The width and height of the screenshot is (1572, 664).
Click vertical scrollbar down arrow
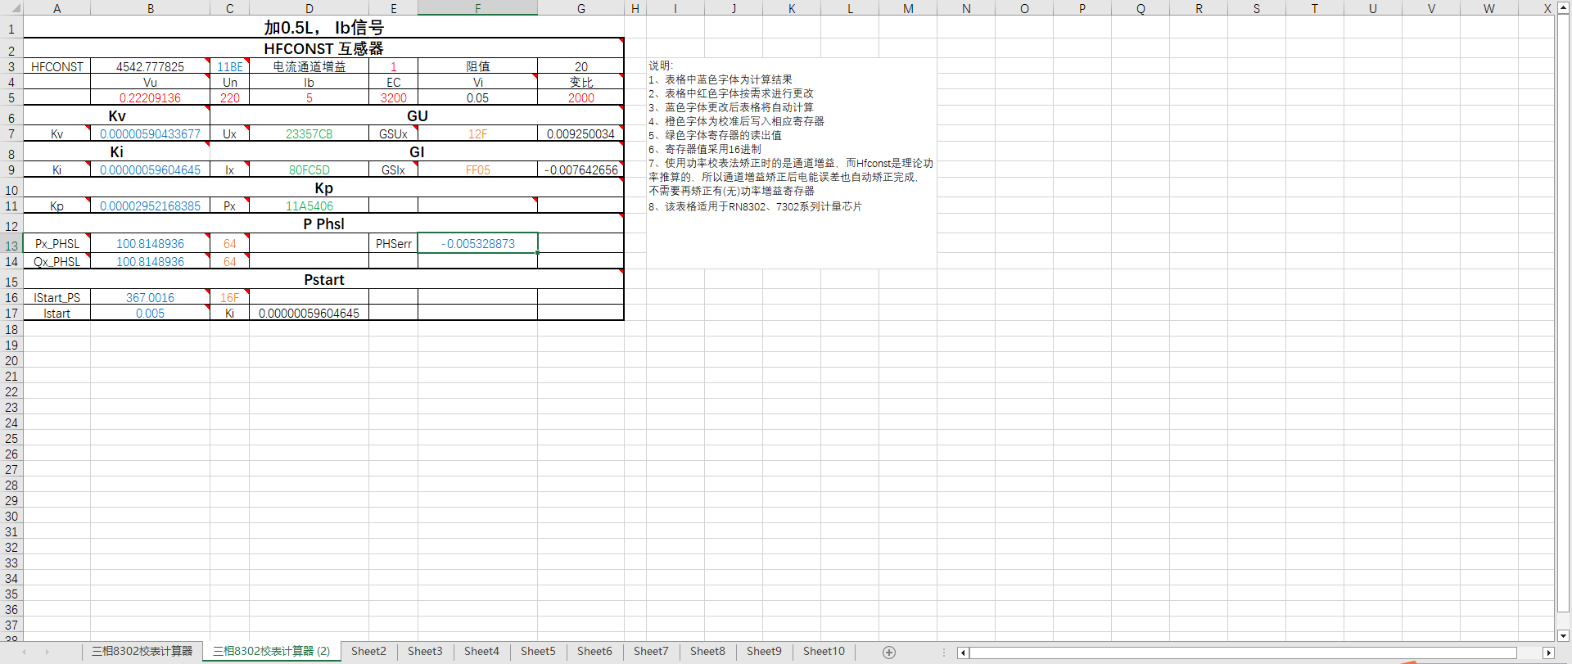(1563, 635)
